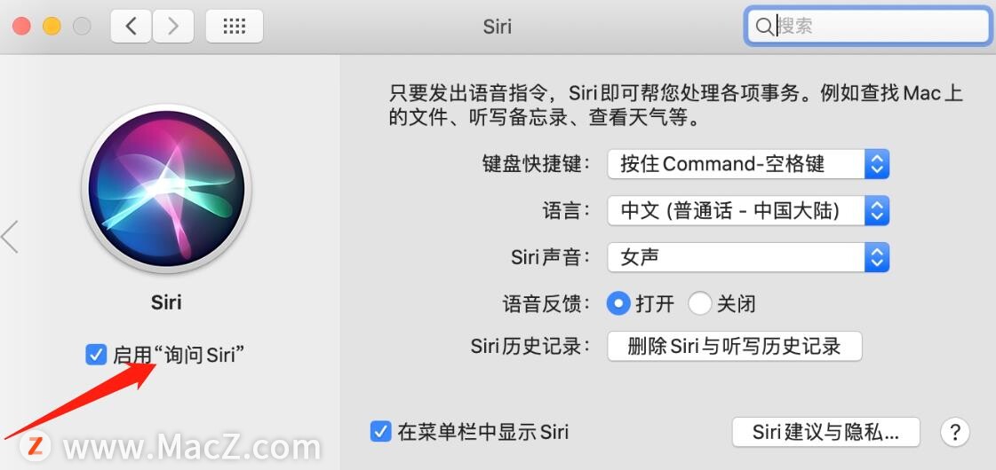Click the yellow minimize window button
The width and height of the screenshot is (996, 470).
point(52,26)
